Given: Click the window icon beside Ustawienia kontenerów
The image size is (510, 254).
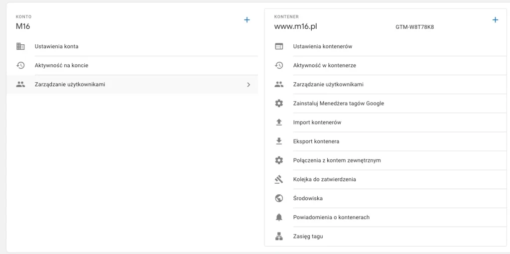Looking at the screenshot, I should click(279, 46).
